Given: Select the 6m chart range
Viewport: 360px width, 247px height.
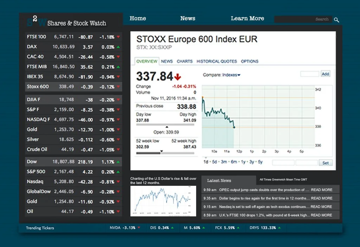Looking at the screenshot, I should point(234,162).
